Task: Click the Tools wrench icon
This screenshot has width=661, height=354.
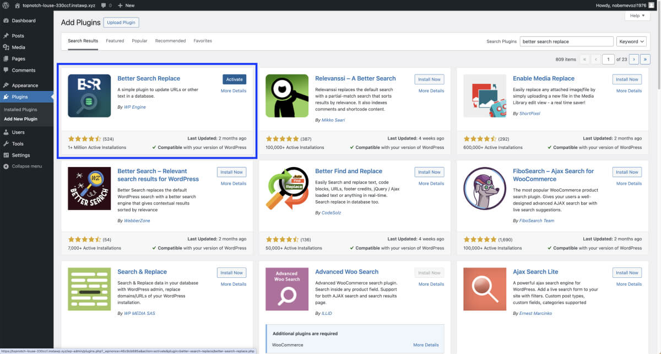Action: tap(6, 144)
